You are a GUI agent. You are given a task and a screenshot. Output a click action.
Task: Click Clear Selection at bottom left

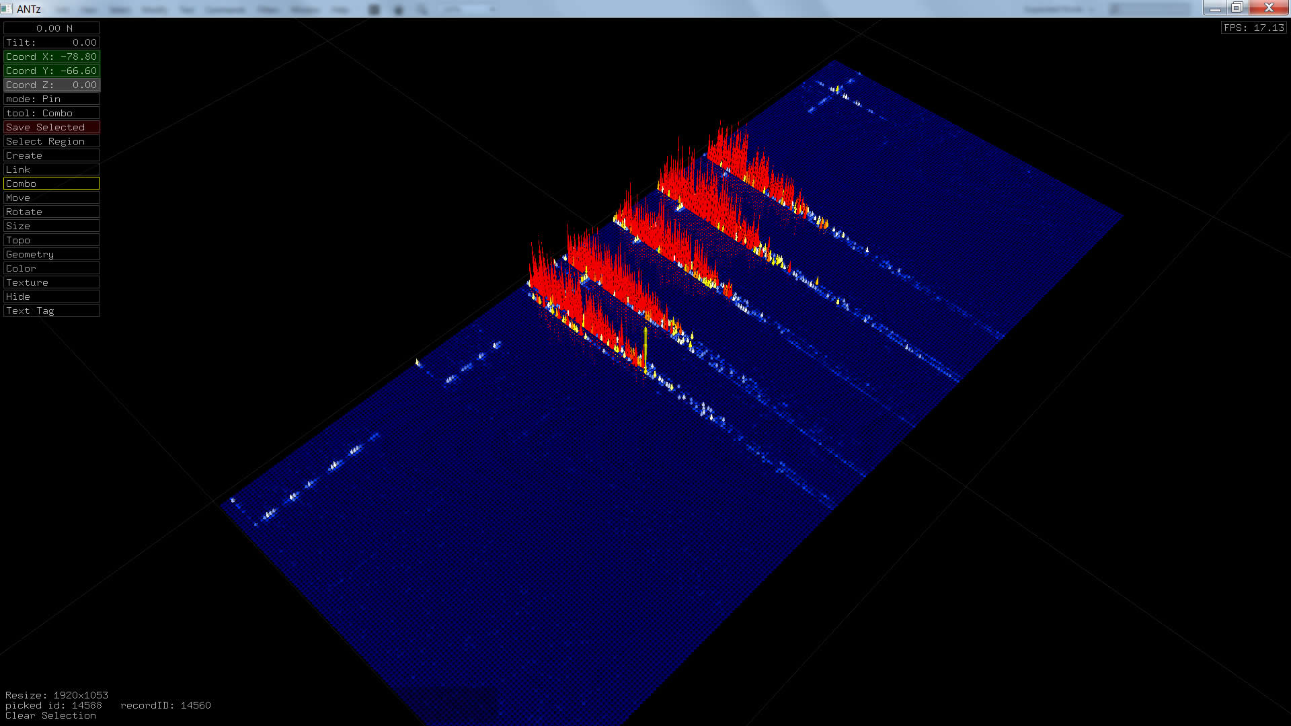click(x=50, y=715)
